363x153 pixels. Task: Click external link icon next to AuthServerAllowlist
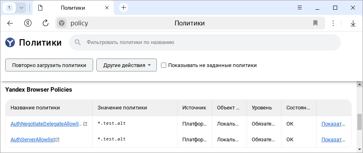(57, 140)
